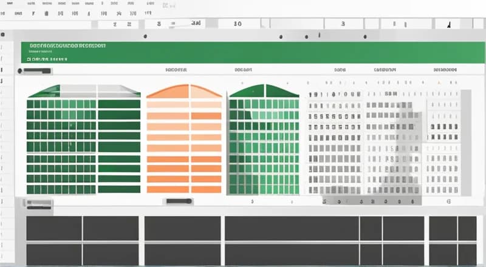This screenshot has height=267, width=486.
Task: Click the widest dark tile in the bottom center
Action: click(x=291, y=228)
